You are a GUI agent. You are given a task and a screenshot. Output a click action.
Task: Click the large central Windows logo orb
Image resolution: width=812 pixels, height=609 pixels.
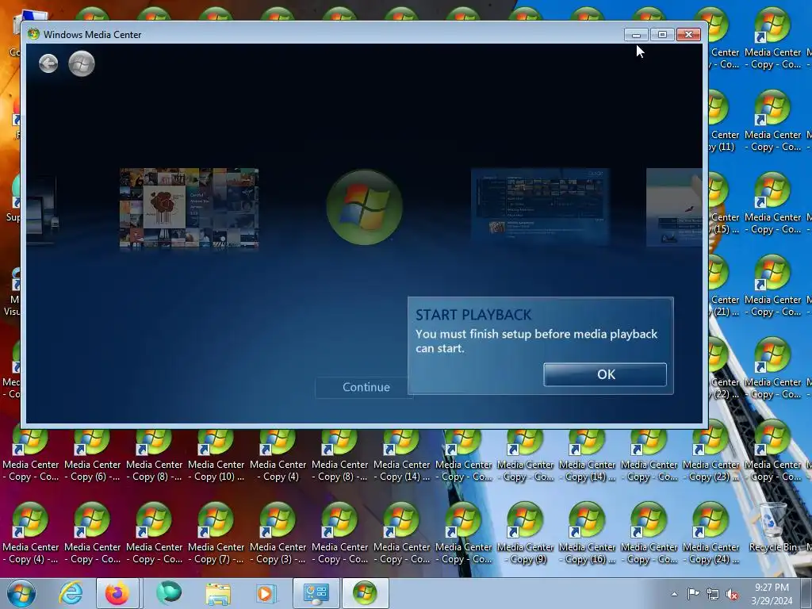pyautogui.click(x=365, y=207)
